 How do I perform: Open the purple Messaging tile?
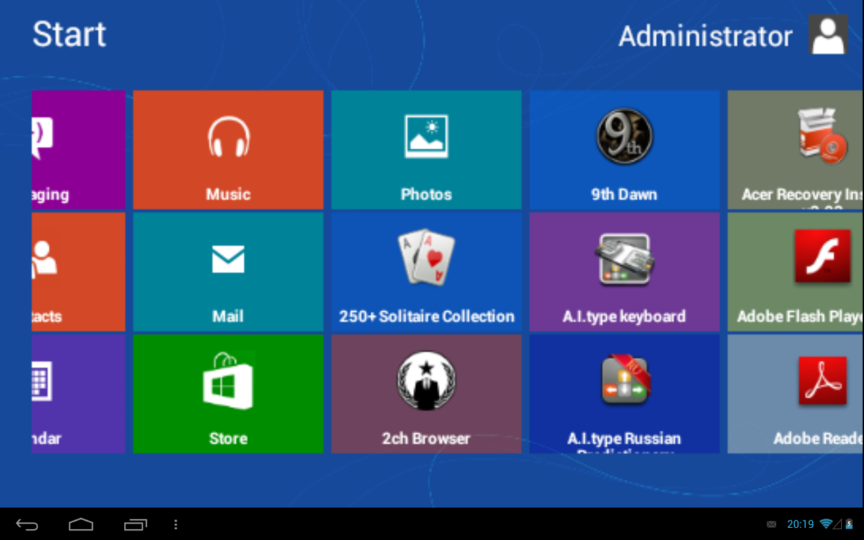coord(78,150)
